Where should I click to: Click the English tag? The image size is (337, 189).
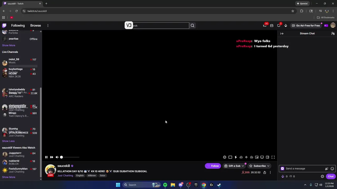point(80,176)
